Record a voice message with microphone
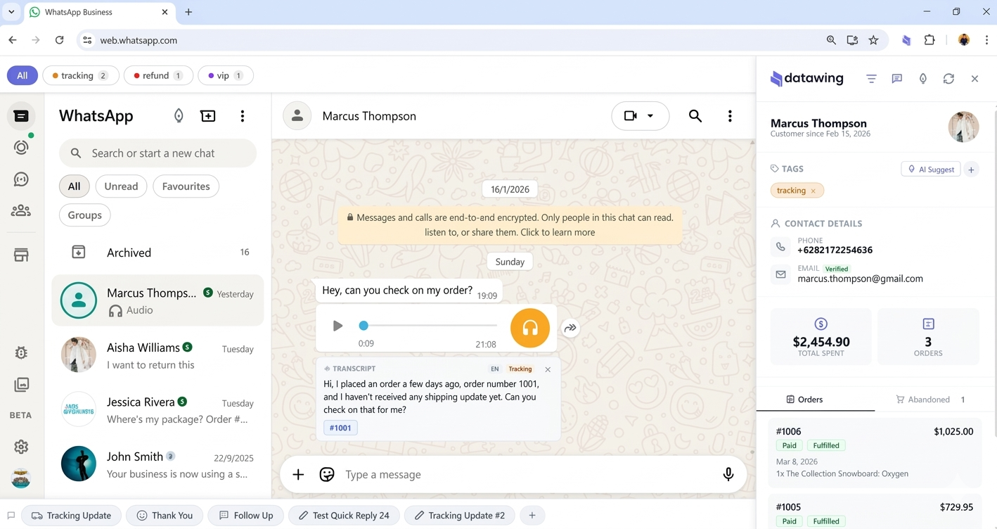 click(x=728, y=475)
